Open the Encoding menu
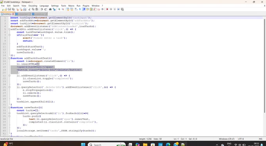Screen dimensions: 266x146 [x=33, y=6]
